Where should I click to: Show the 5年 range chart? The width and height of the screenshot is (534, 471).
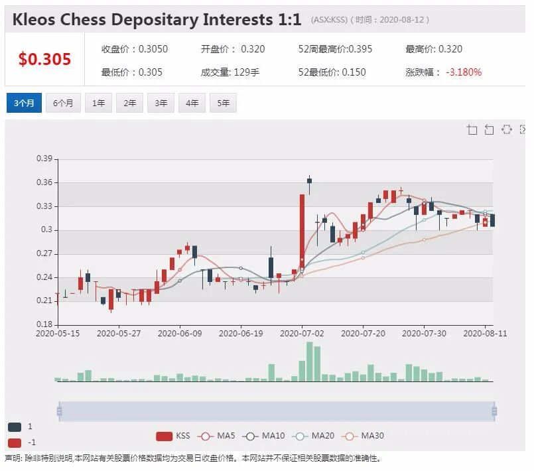[x=224, y=103]
